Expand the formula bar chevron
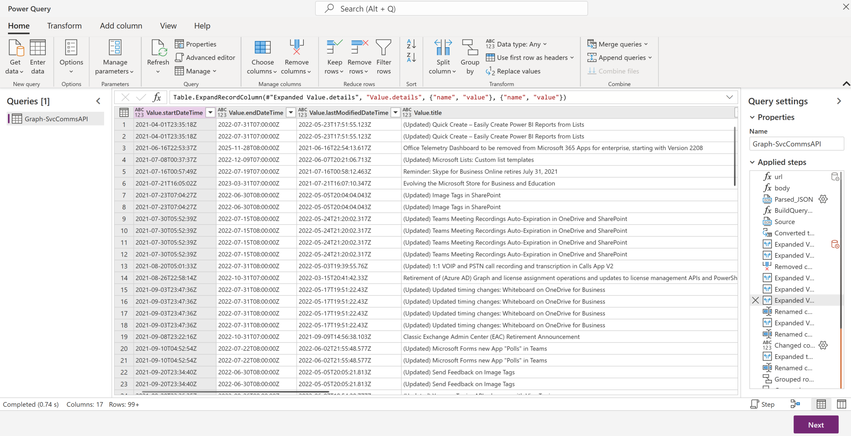 [729, 98]
